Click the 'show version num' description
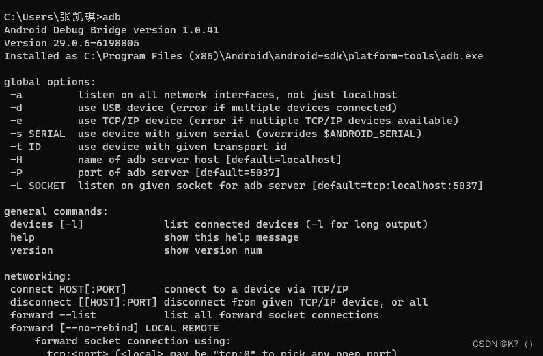543x356 pixels. coord(212,250)
